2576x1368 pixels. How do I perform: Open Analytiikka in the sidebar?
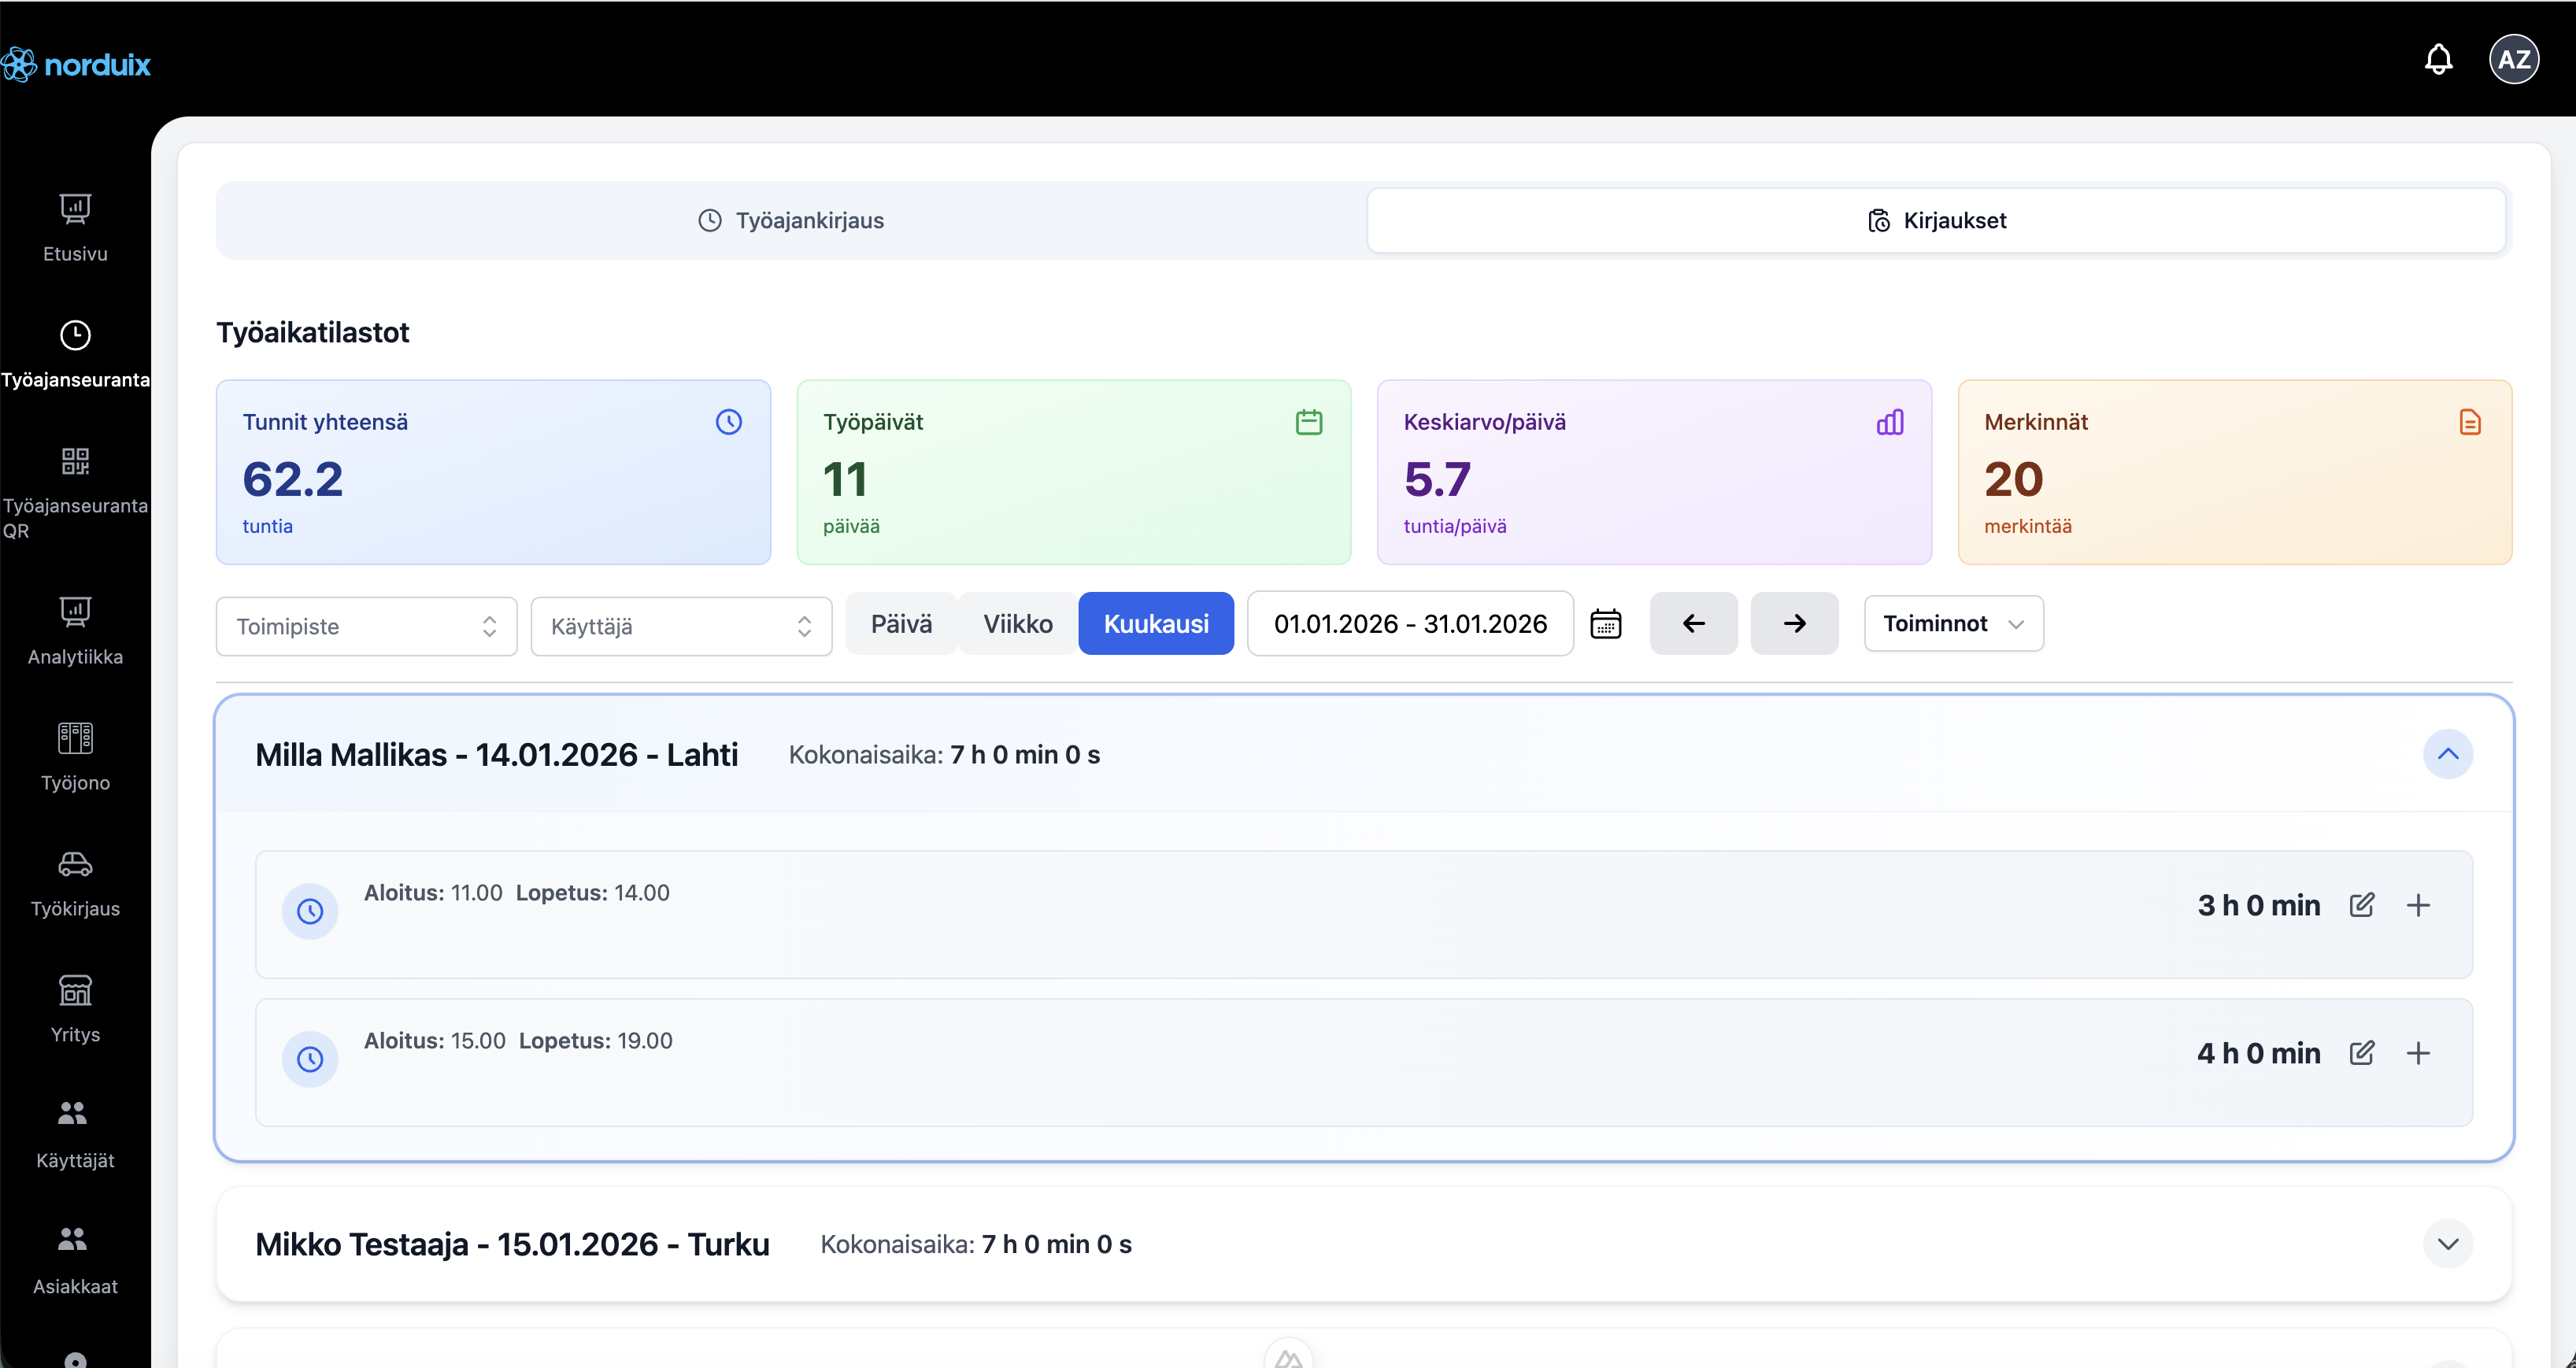(75, 631)
